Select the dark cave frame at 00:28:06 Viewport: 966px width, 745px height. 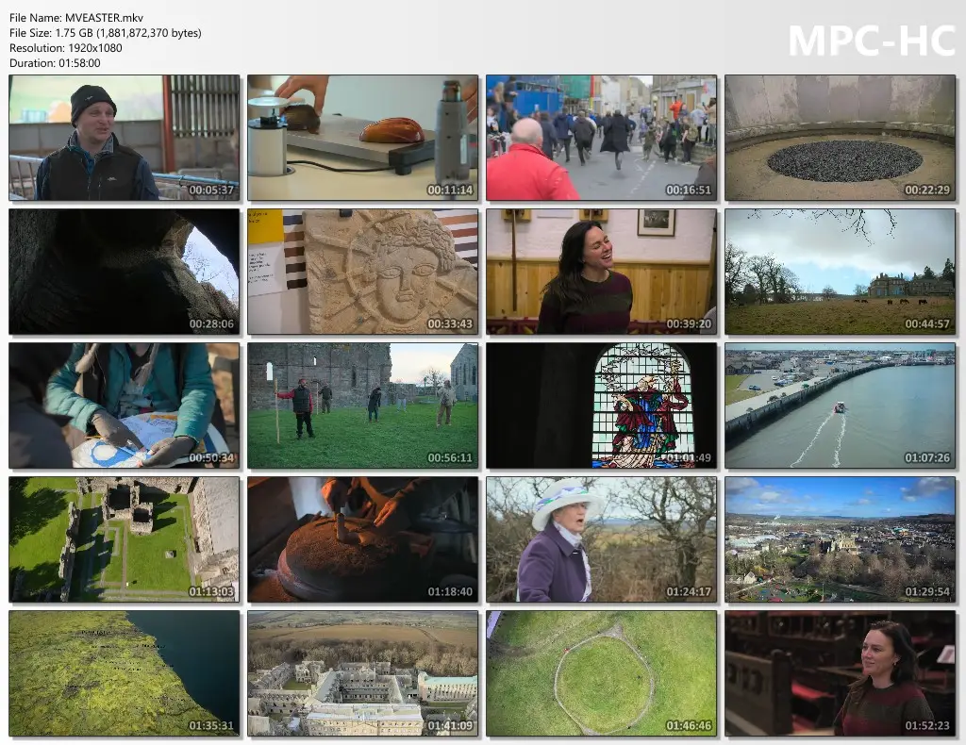click(x=125, y=272)
